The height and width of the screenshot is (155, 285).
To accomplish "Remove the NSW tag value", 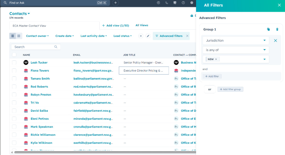I will coord(216,59).
